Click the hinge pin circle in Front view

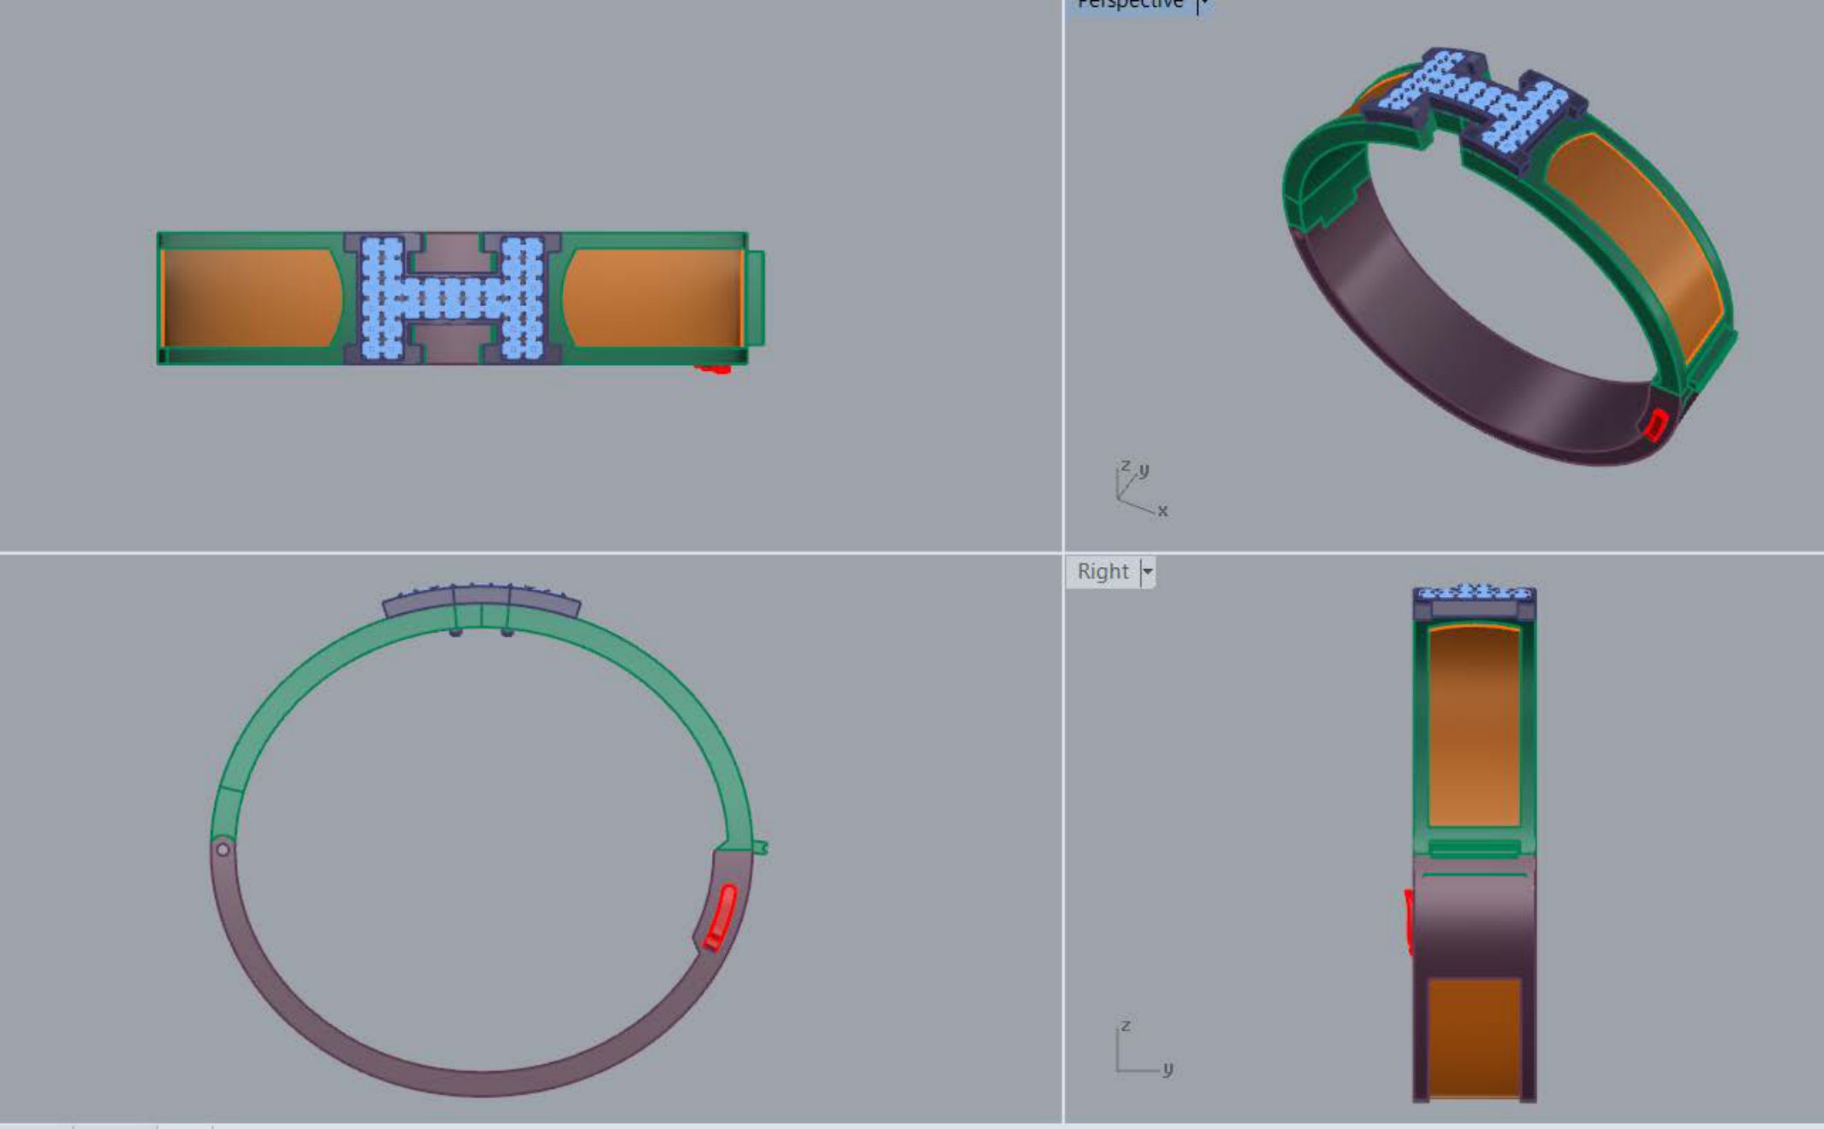click(223, 849)
